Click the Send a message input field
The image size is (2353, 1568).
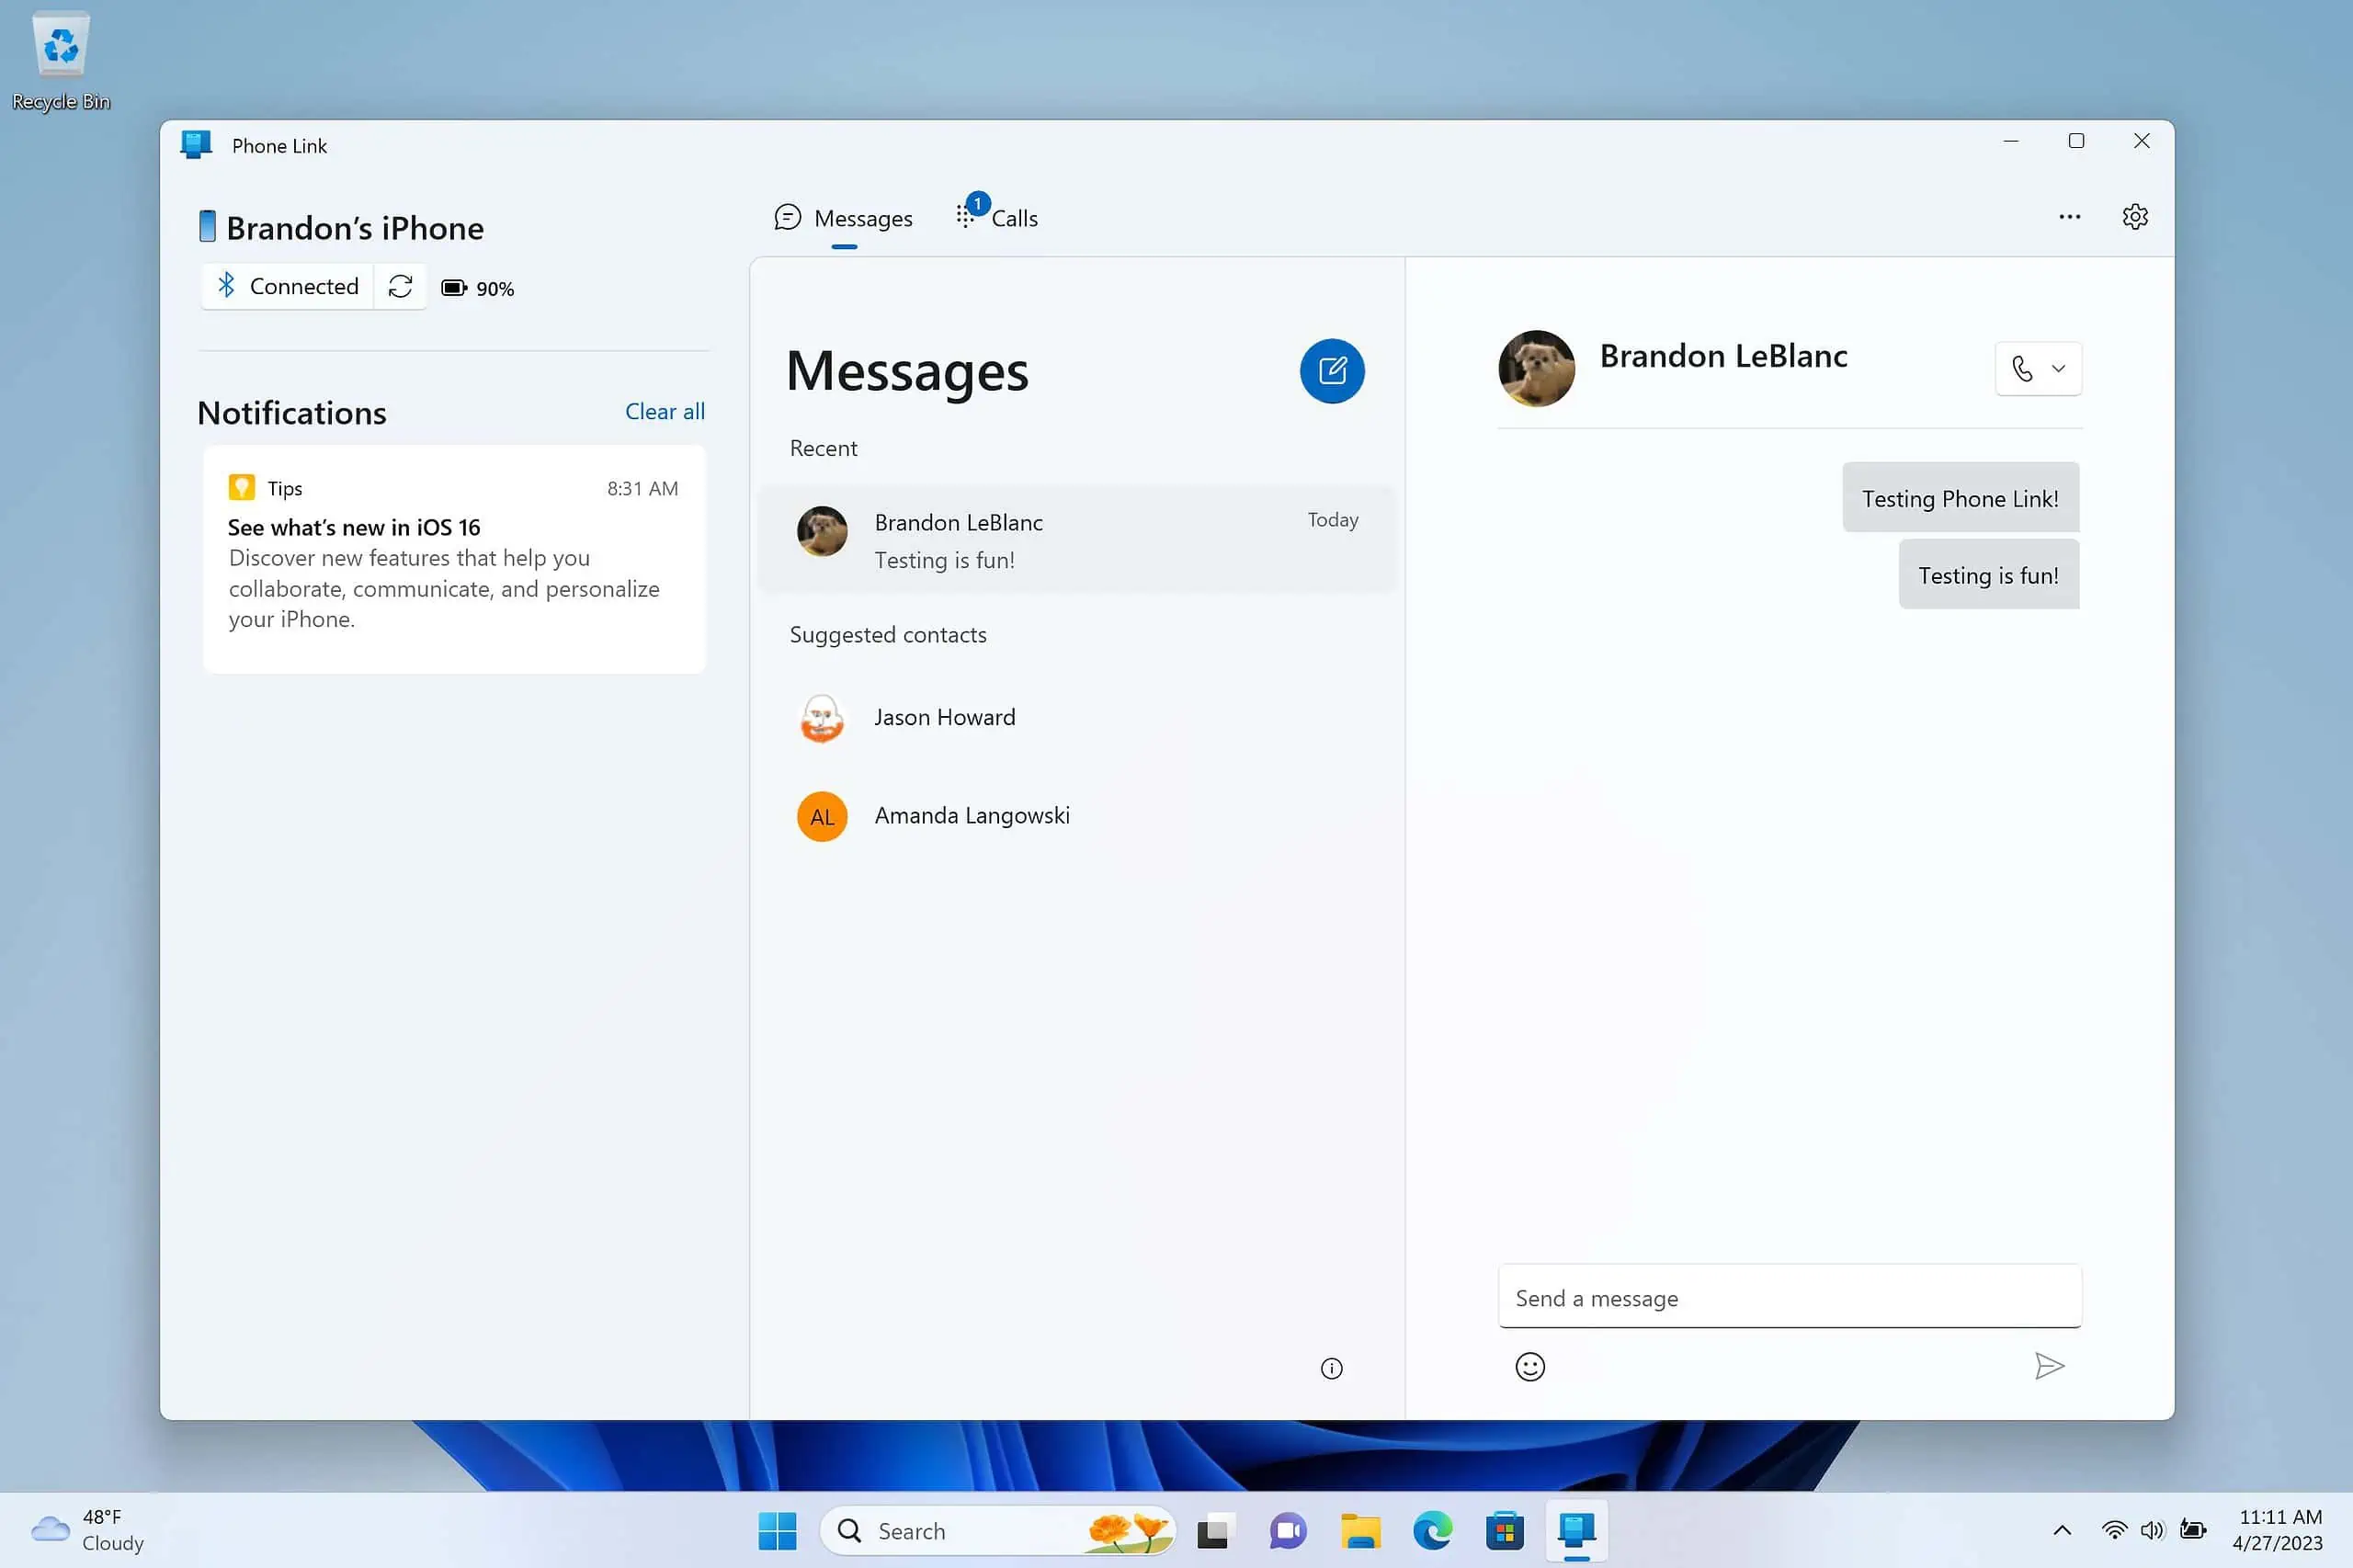[1790, 1297]
